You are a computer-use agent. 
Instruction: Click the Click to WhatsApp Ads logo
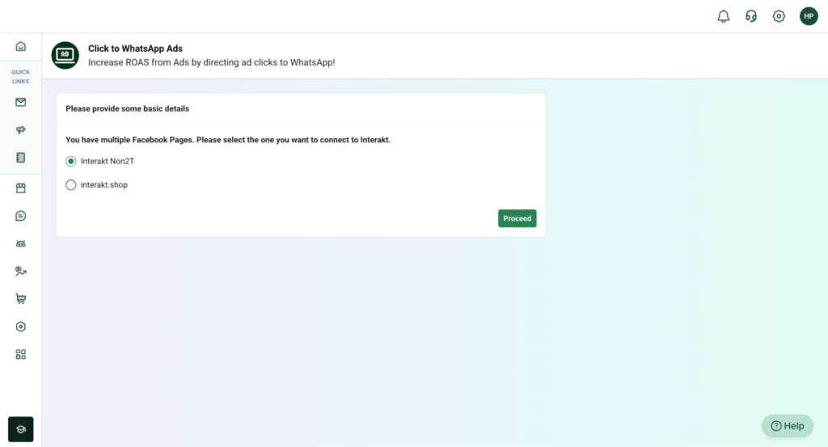[65, 56]
